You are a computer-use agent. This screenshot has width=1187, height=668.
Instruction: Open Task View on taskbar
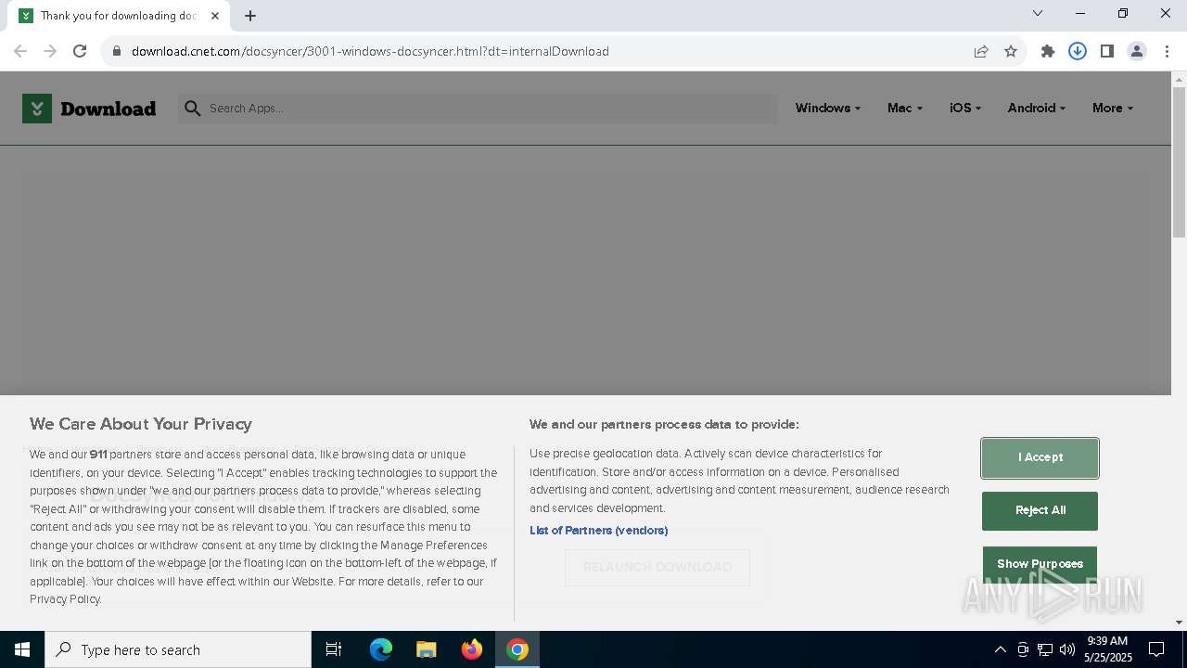[x=334, y=649]
